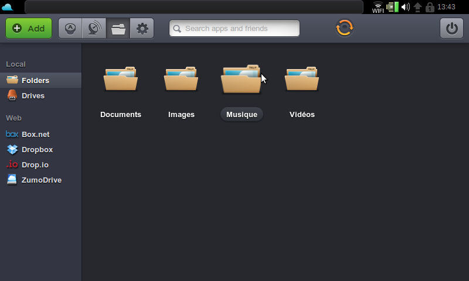469x281 pixels.
Task: Click the WiFi status icon
Action: point(378,7)
